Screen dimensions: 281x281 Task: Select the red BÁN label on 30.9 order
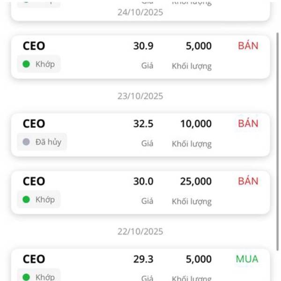[x=248, y=46]
